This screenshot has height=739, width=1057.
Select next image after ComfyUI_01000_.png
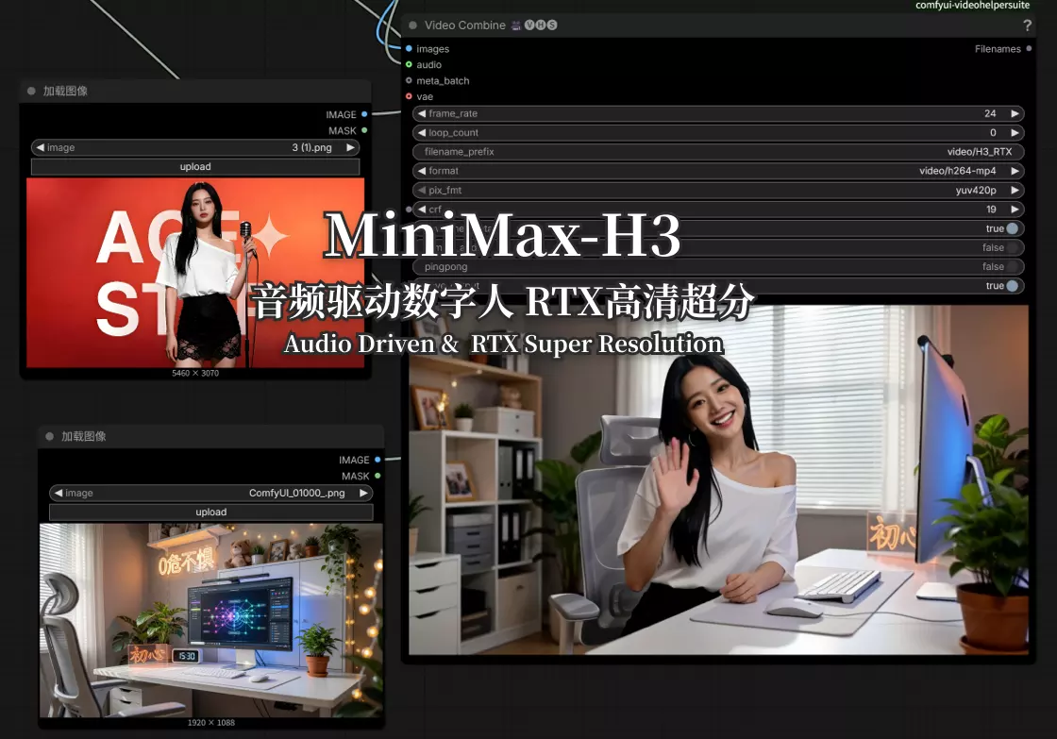[x=363, y=493]
